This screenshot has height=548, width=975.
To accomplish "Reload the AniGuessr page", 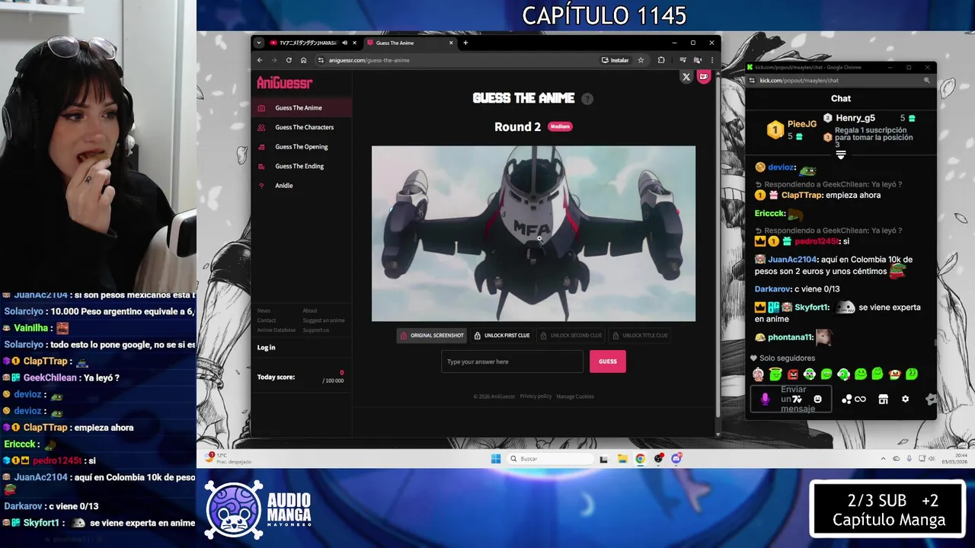I will [x=289, y=60].
